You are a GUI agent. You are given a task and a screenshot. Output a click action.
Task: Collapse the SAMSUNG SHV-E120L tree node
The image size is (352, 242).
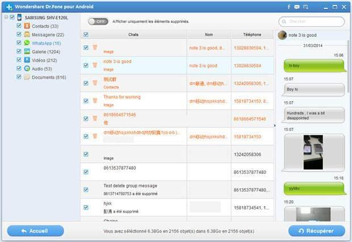(6, 17)
